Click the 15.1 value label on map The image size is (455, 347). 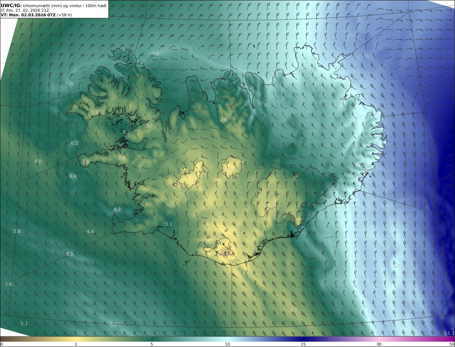click(x=450, y=333)
